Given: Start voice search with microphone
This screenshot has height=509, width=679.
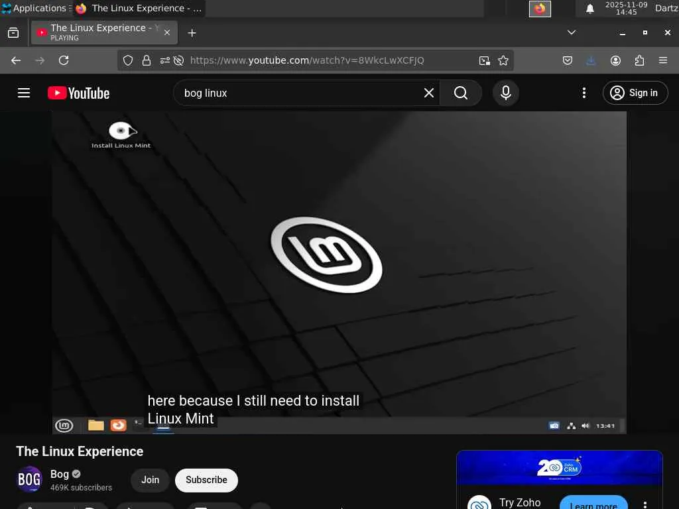Looking at the screenshot, I should pyautogui.click(x=505, y=93).
